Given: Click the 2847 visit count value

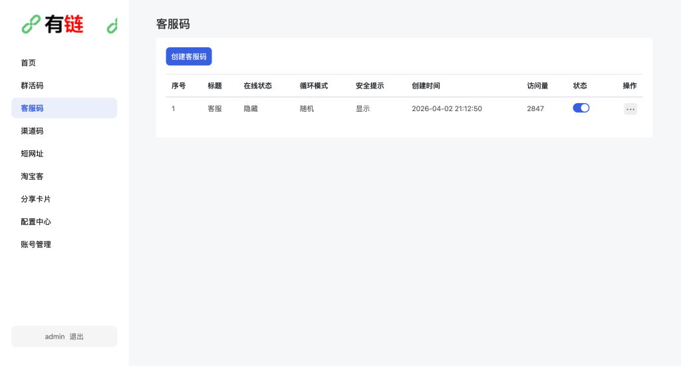Looking at the screenshot, I should point(535,108).
